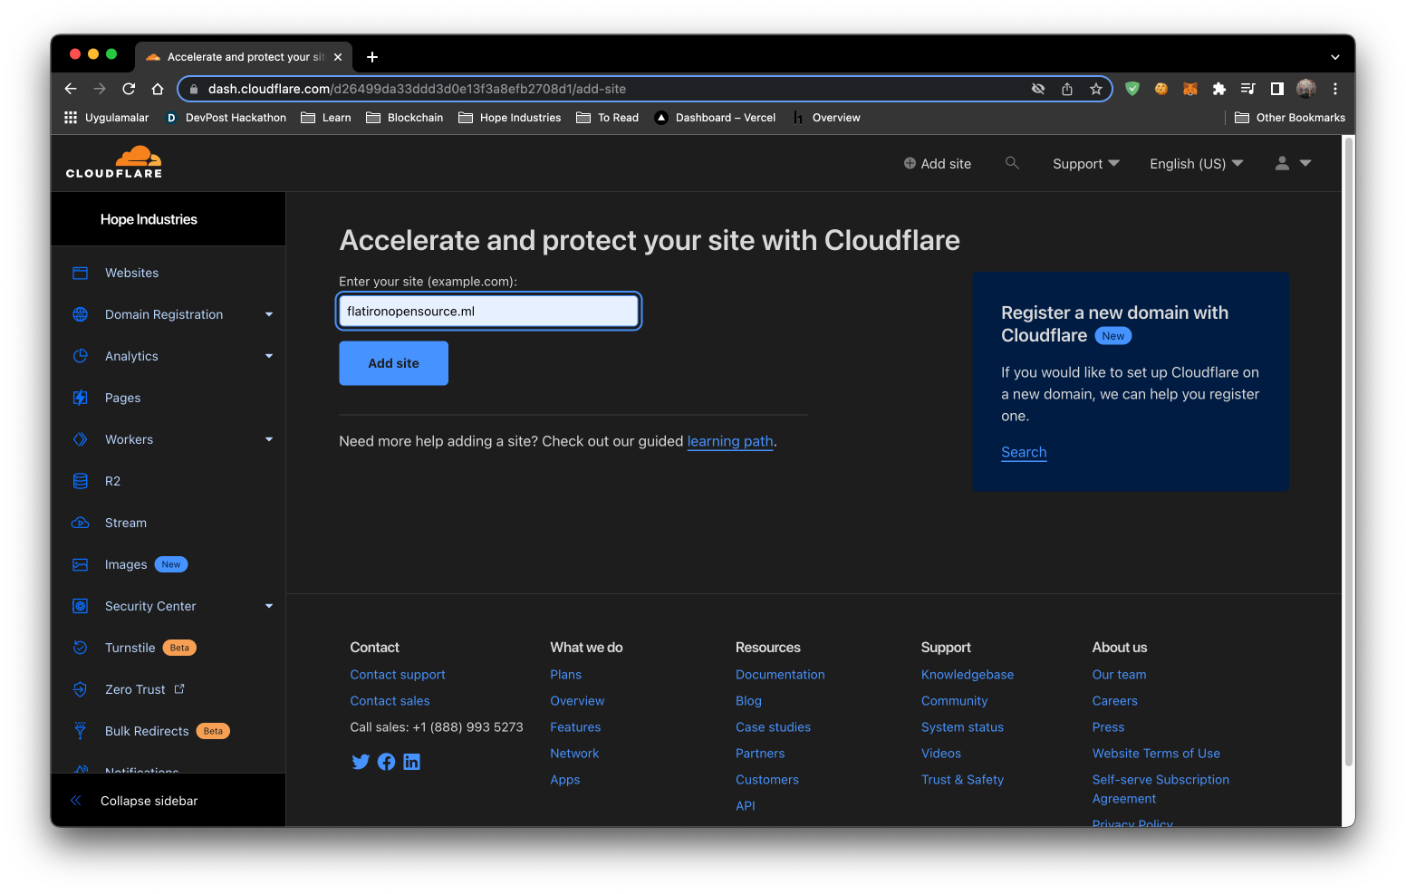Screen dimensions: 1406x894
Task: Open Turnstile from the sidebar
Action: coord(130,648)
